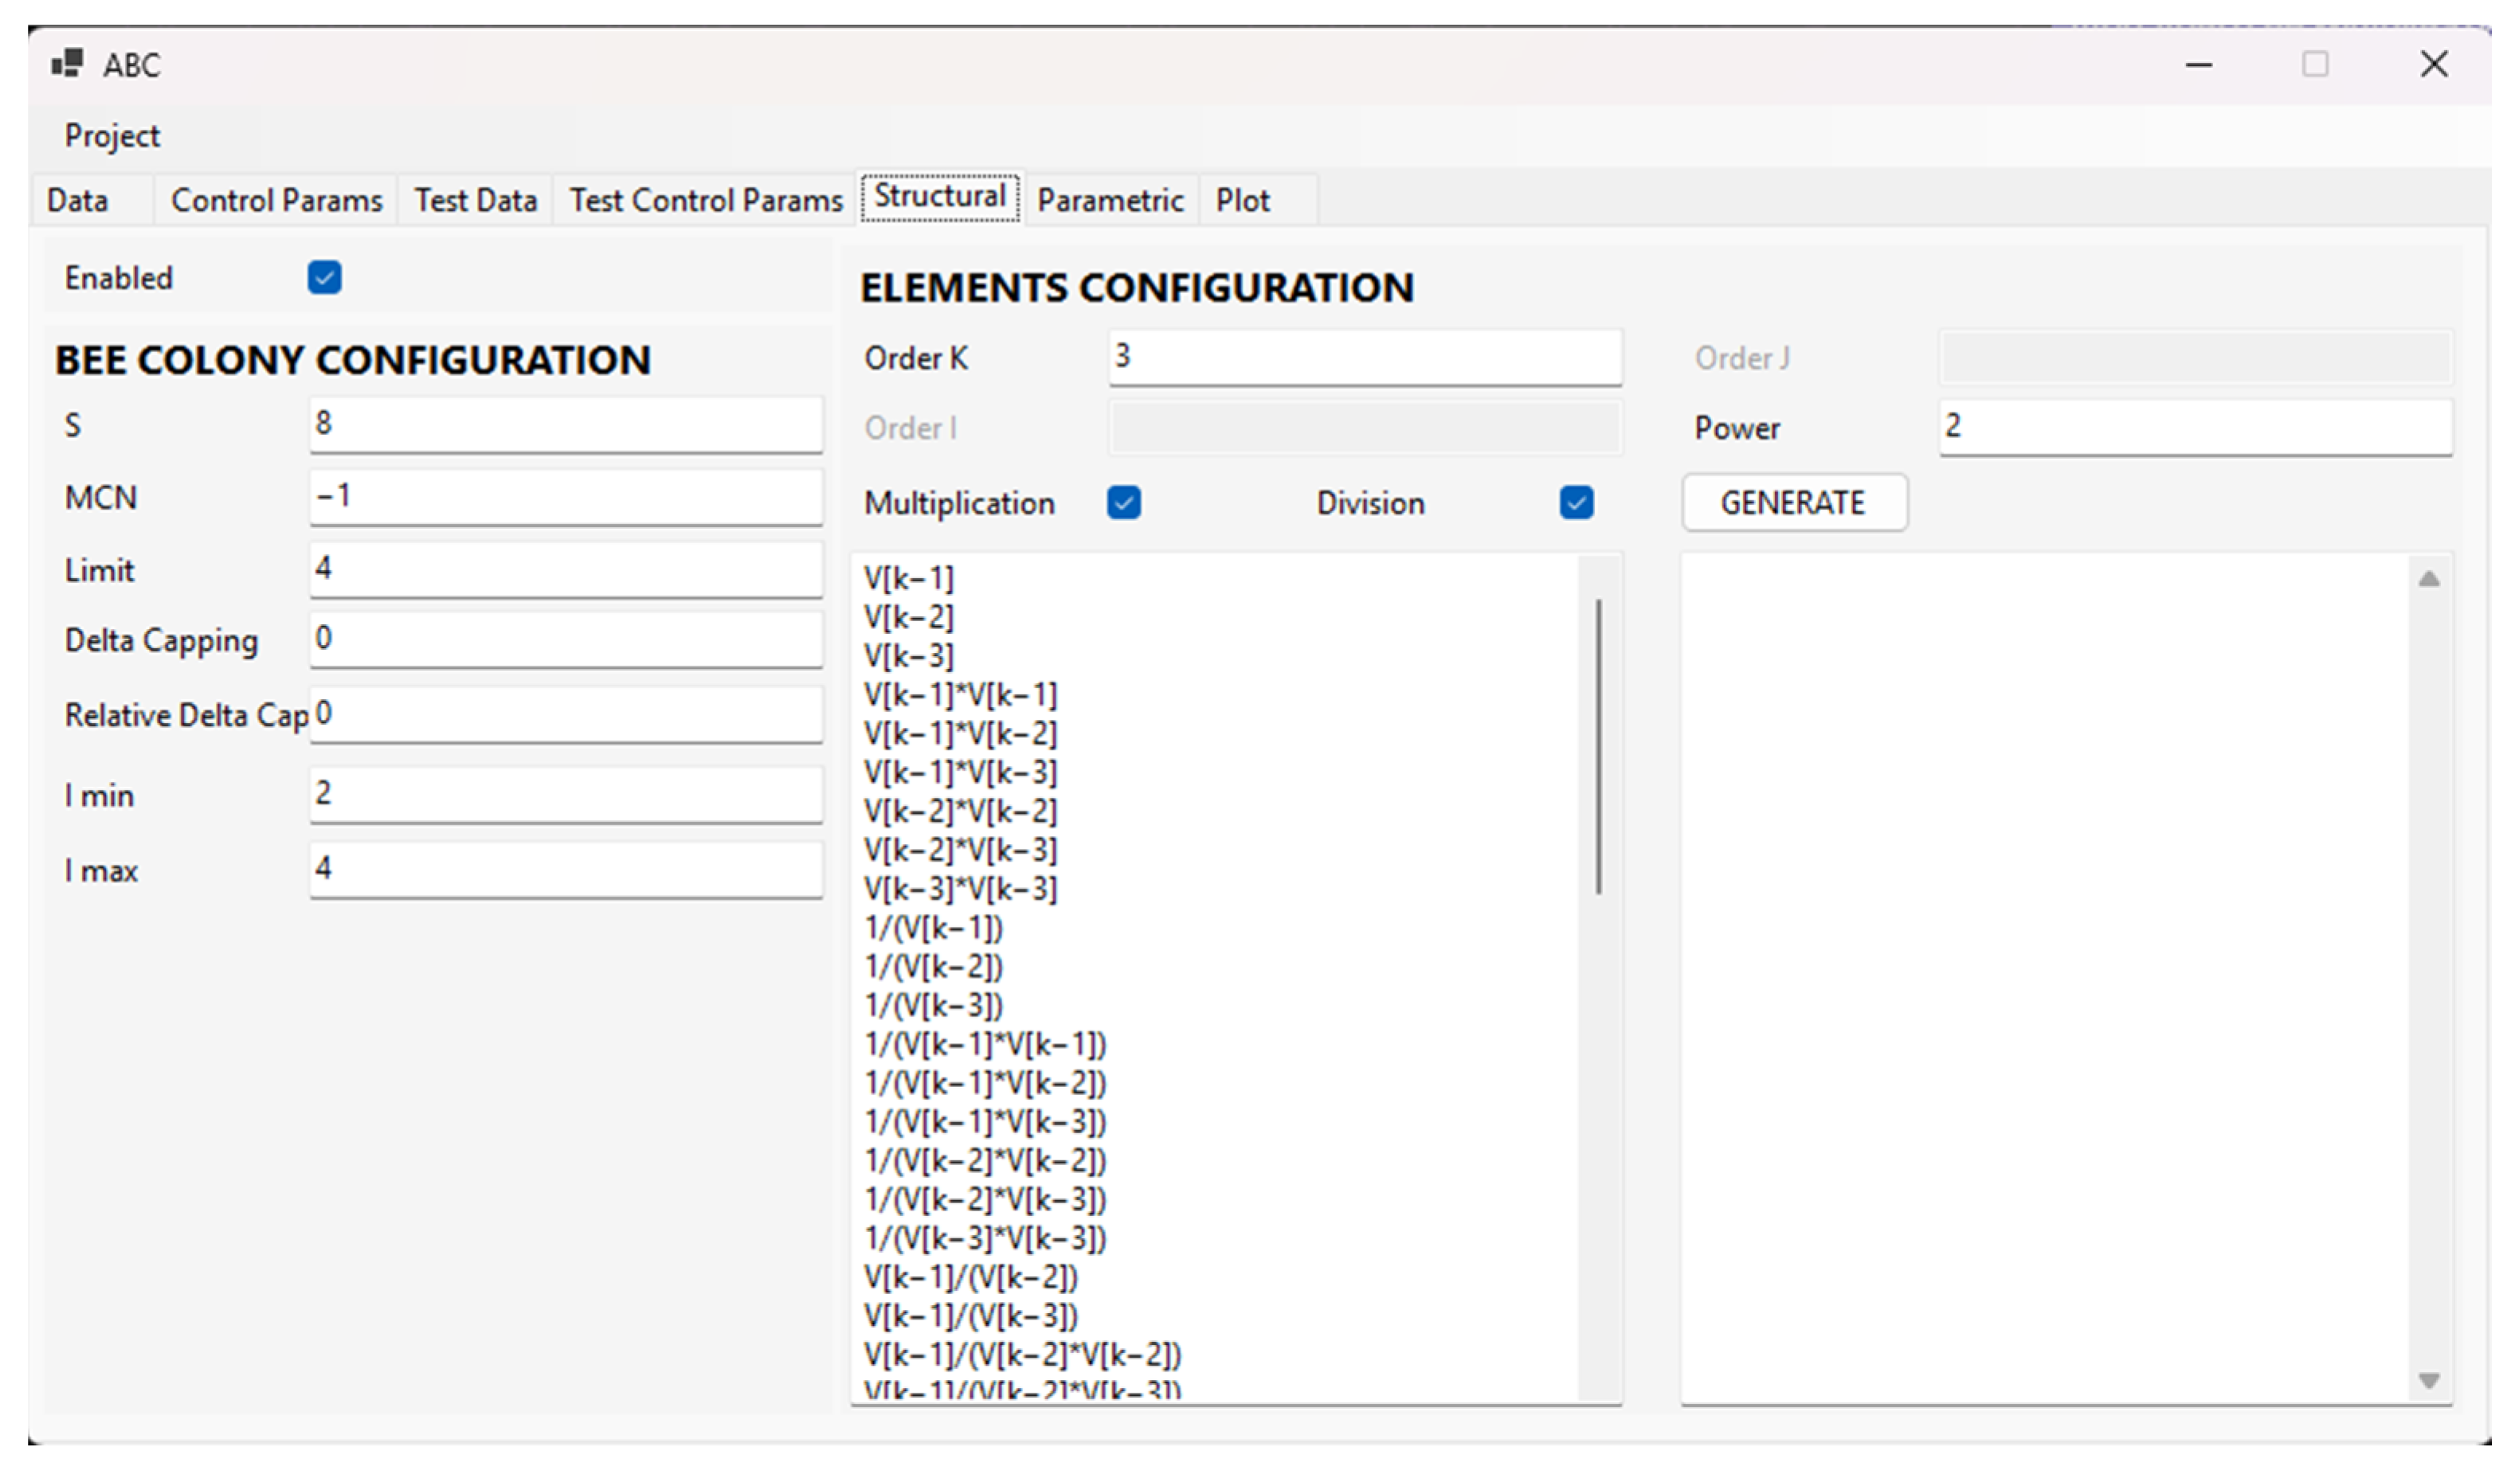Select V[k-2]*V[k-3] in the list
This screenshot has height=1474, width=2515.
click(960, 850)
